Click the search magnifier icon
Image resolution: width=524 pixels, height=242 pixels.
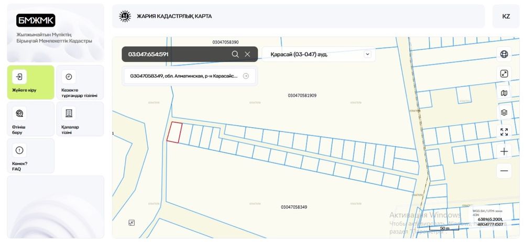pyautogui.click(x=235, y=54)
